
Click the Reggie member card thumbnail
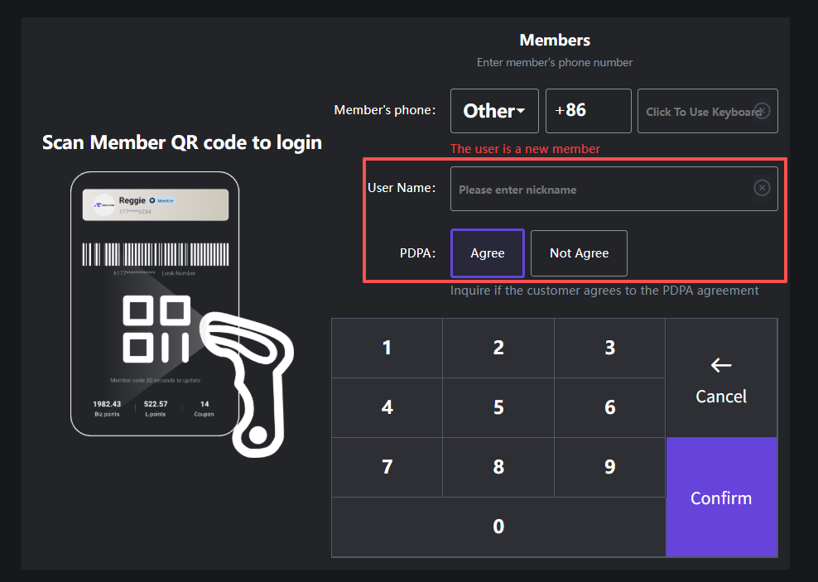155,204
